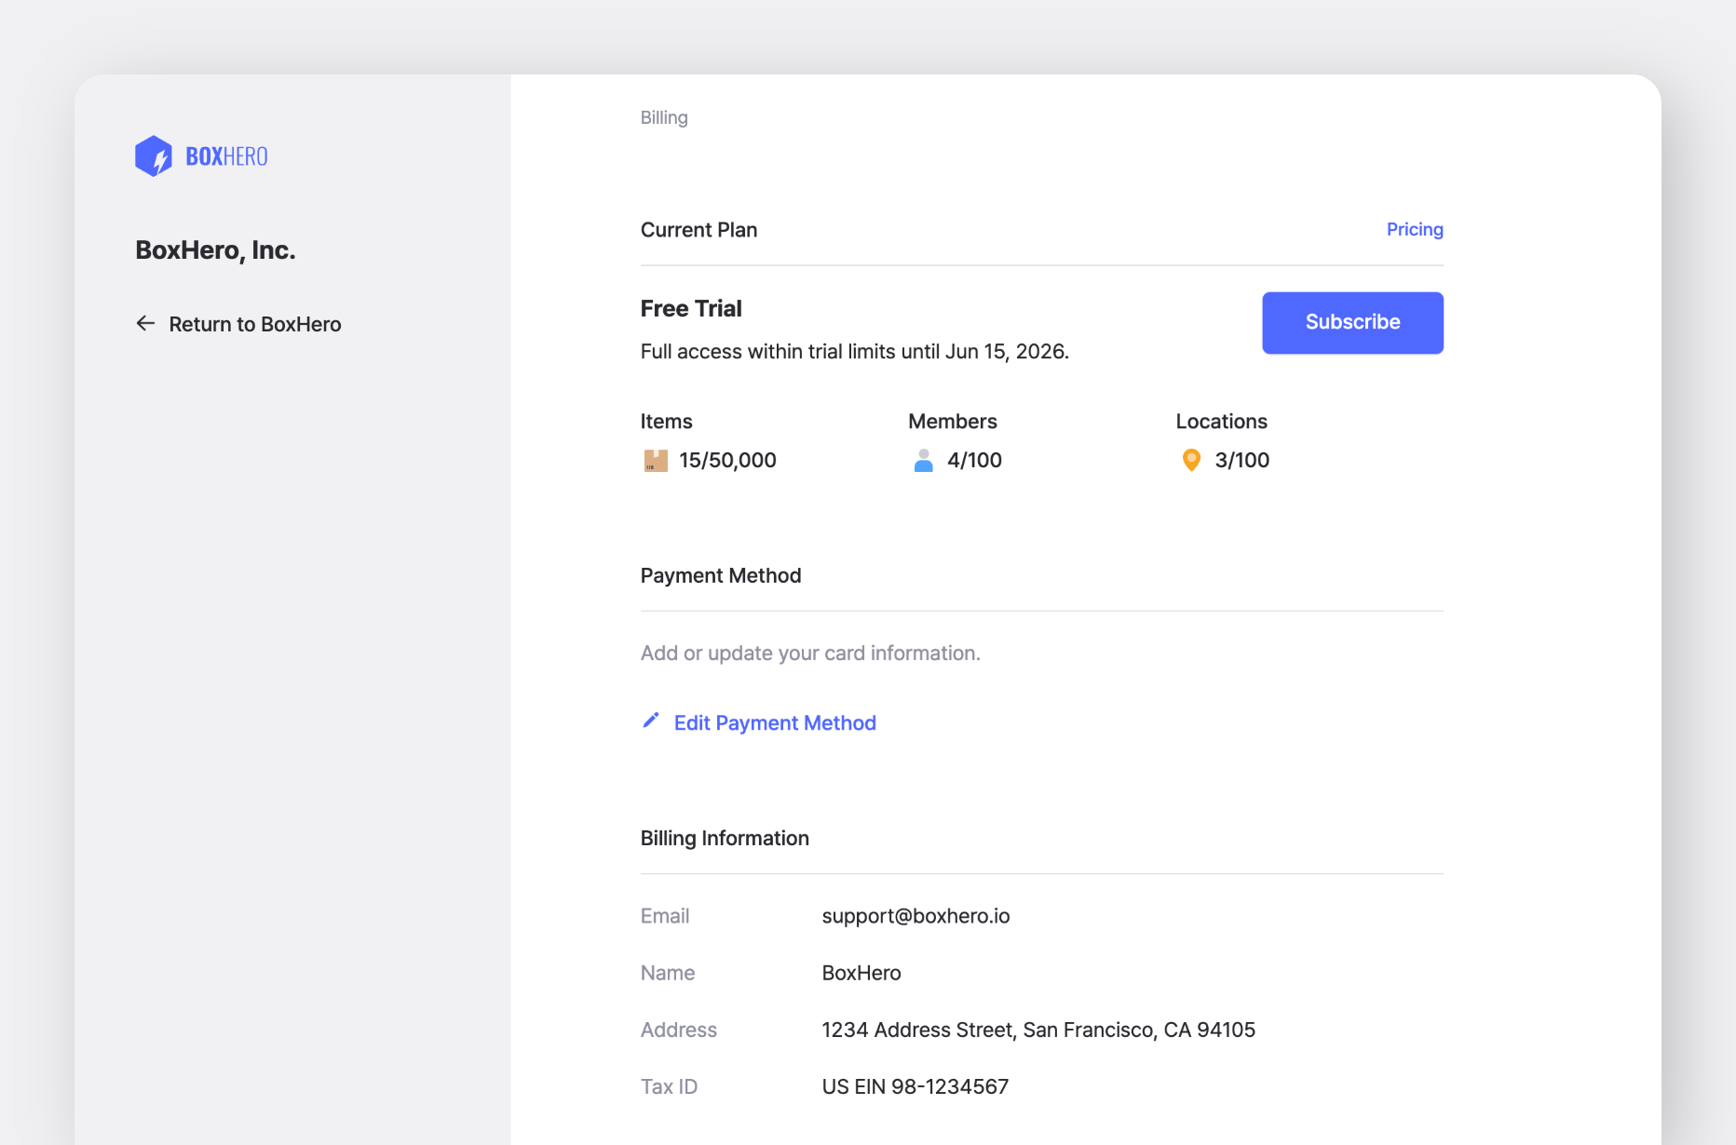The height and width of the screenshot is (1145, 1736).
Task: Click the person icon under Members
Action: click(x=923, y=461)
